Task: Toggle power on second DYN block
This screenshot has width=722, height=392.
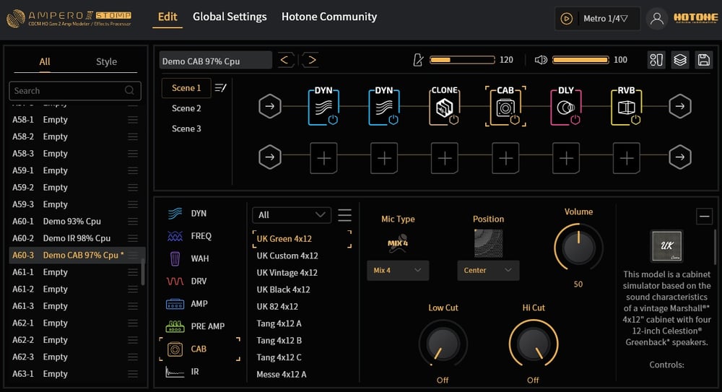Action: [393, 120]
